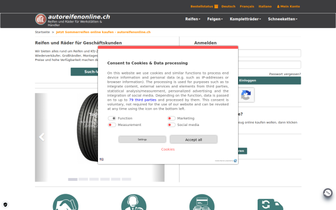Image resolution: width=336 pixels, height=210 pixels.
Task: Click the tyre image in the carousel
Action: click(x=87, y=128)
